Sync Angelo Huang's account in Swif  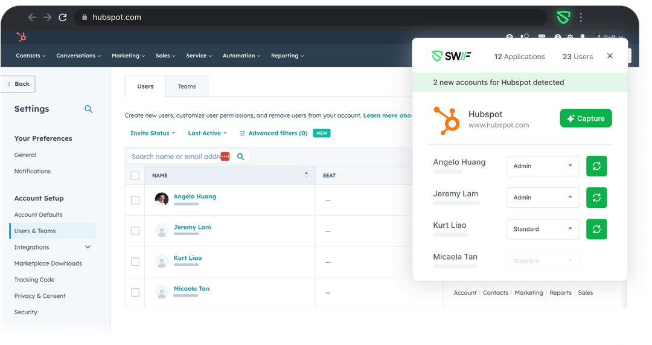tap(596, 166)
